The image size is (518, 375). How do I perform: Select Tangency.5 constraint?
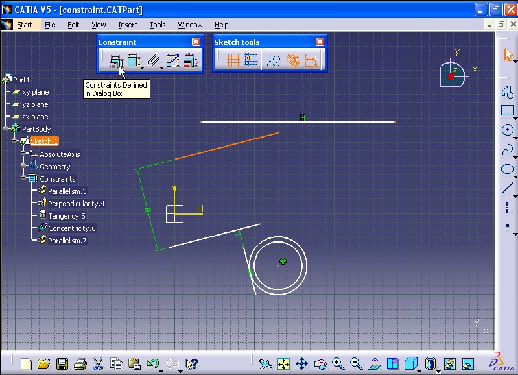click(66, 216)
